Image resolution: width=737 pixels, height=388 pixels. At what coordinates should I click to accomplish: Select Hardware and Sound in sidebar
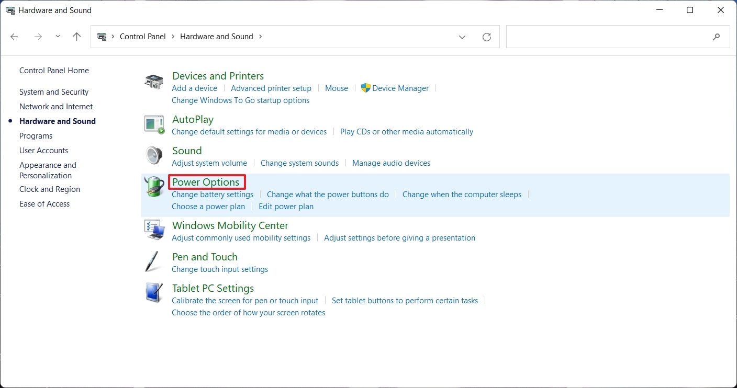click(58, 121)
